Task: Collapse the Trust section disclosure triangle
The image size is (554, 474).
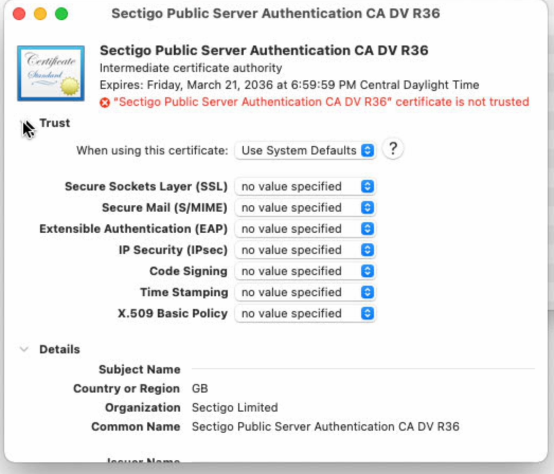Action: (x=24, y=124)
